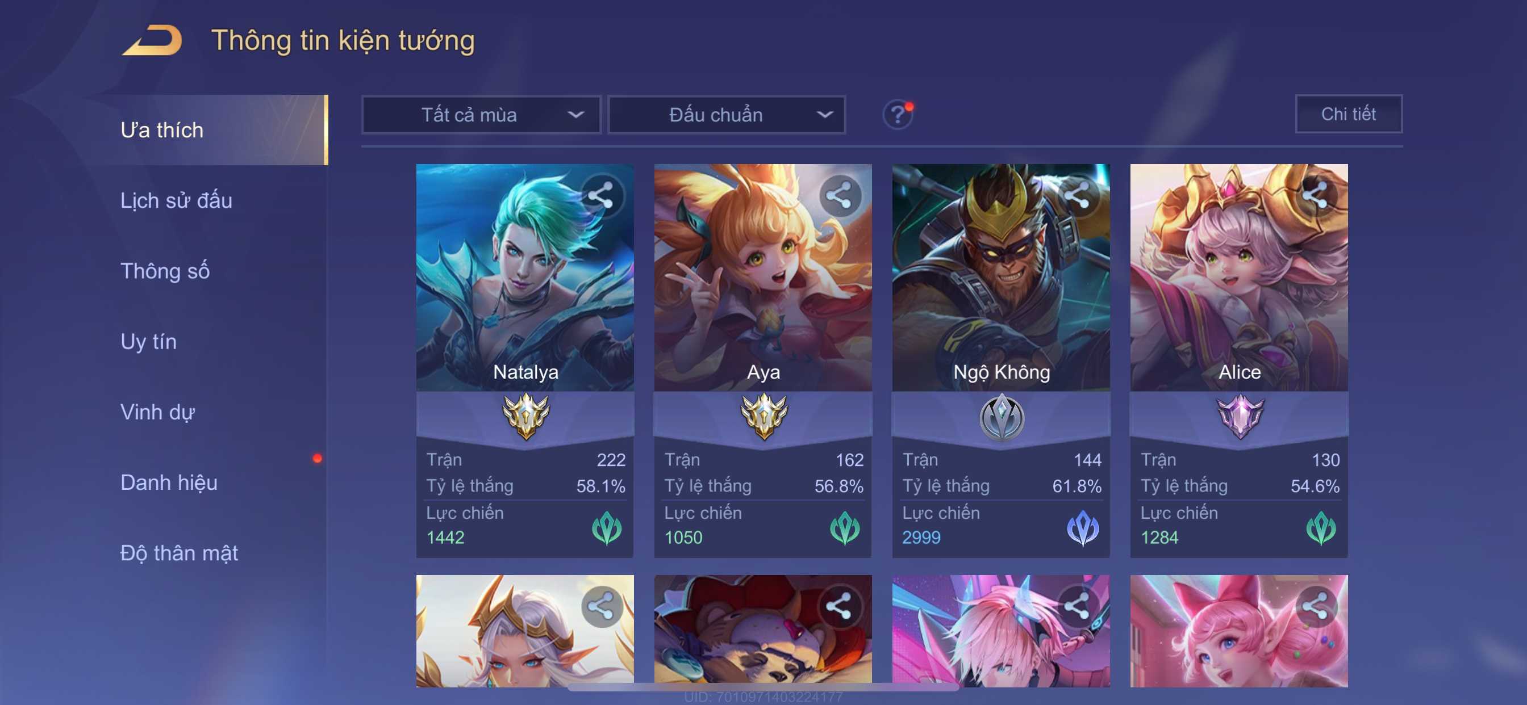Share the Ngộ Không hero card

coord(1078,195)
